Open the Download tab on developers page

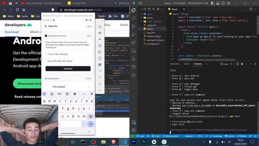pyautogui.click(x=12, y=32)
